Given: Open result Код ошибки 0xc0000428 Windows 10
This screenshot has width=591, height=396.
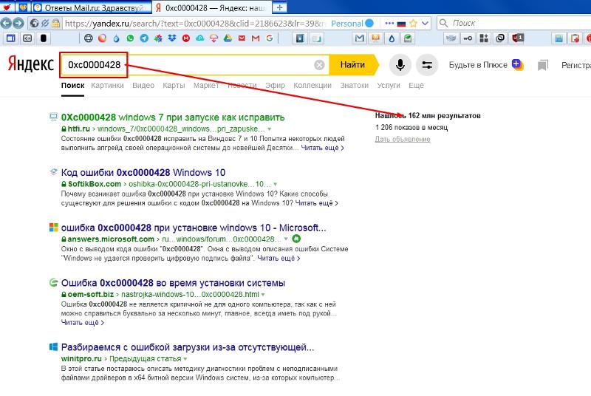Looking at the screenshot, I should 143,173.
